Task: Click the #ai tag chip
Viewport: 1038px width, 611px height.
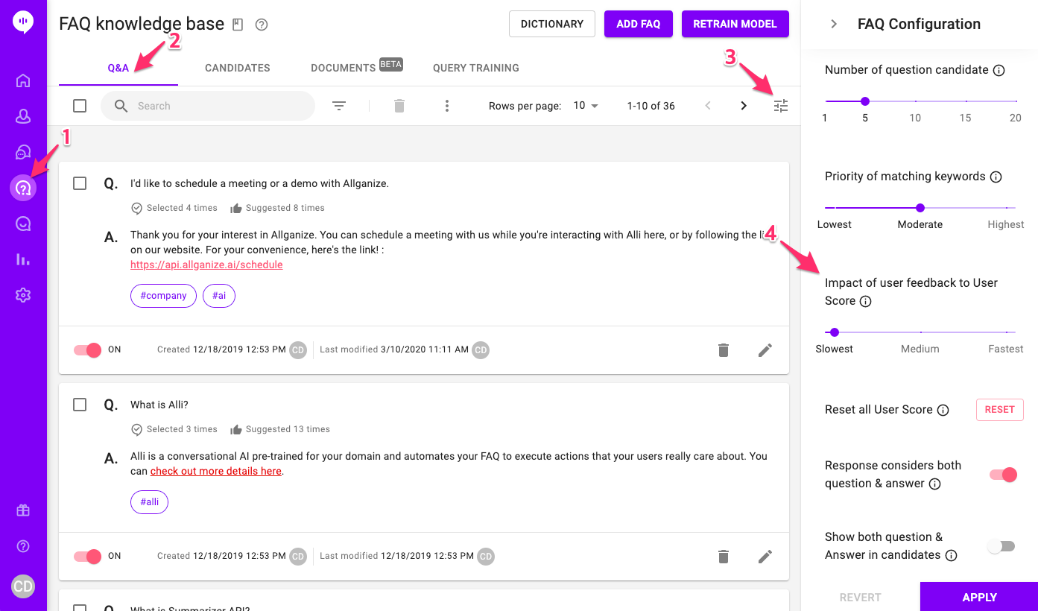Action: tap(219, 296)
